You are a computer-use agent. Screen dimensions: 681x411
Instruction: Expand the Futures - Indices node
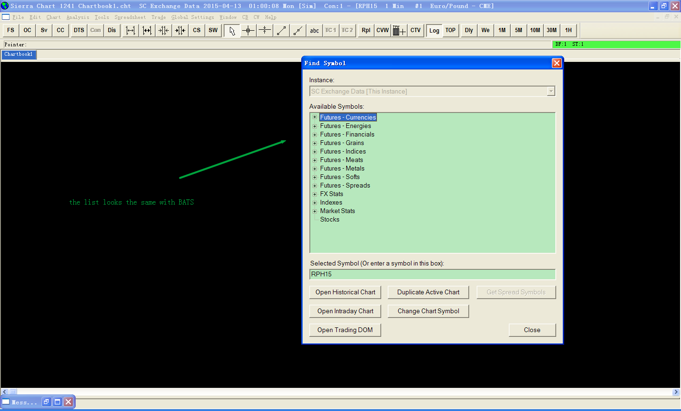click(314, 151)
